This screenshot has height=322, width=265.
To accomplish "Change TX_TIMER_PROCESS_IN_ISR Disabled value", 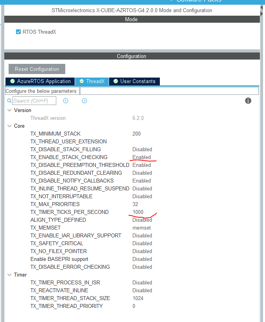I will pos(142,282).
